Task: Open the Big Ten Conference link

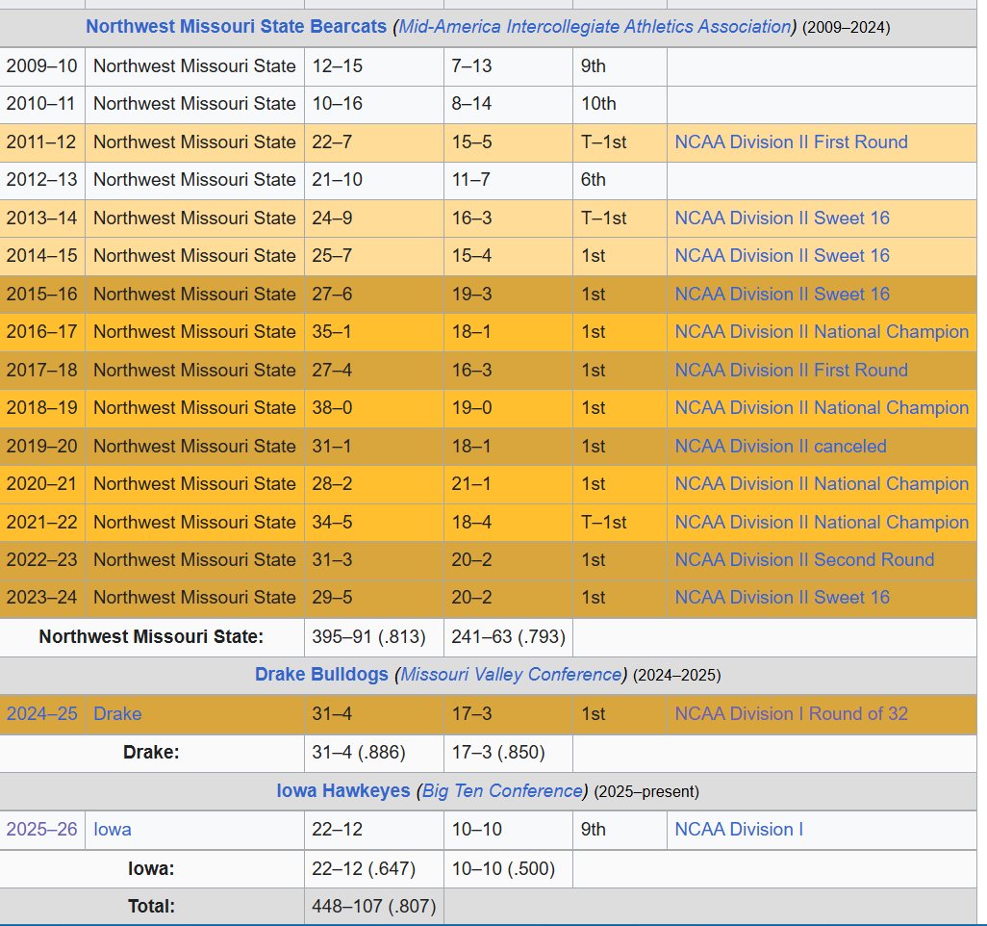Action: (502, 790)
